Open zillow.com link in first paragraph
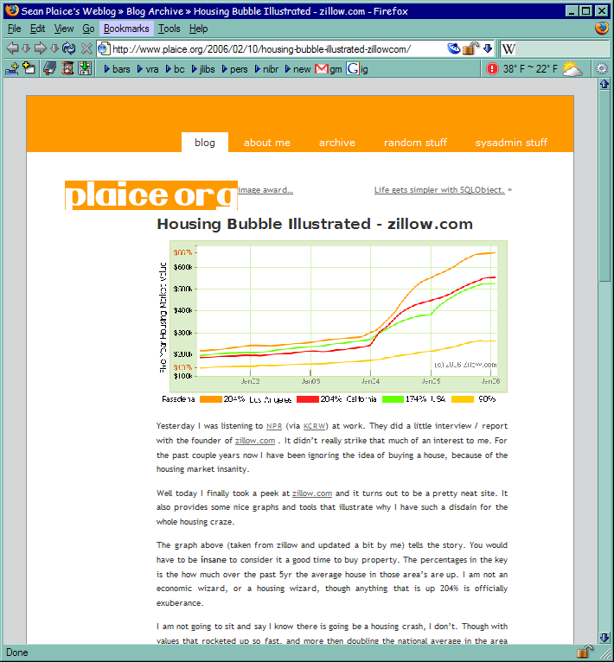This screenshot has width=614, height=662. 255,441
